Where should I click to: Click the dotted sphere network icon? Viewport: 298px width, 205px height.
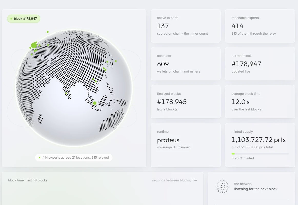point(223,186)
